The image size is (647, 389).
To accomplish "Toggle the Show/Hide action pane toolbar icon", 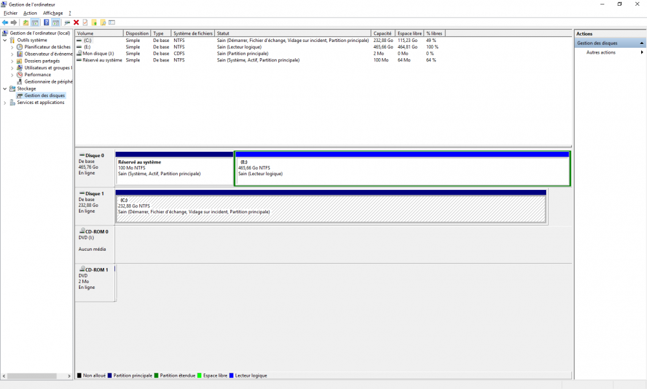I will coord(55,23).
